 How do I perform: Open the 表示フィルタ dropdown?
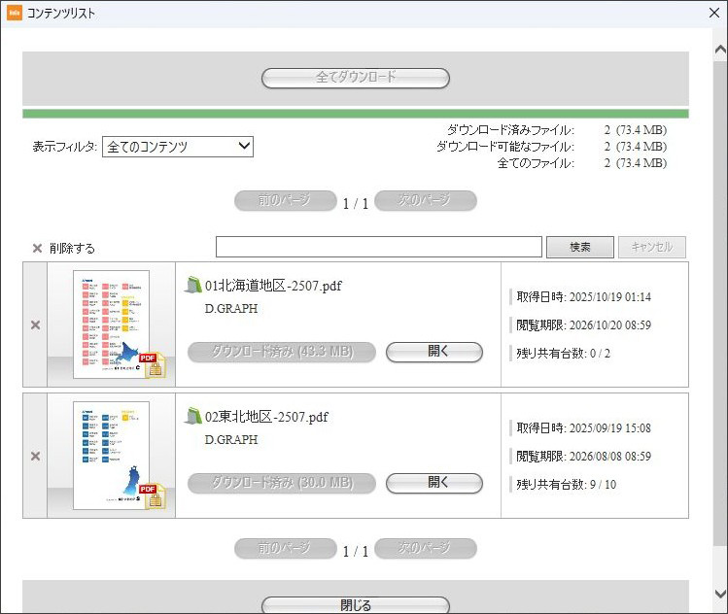tap(178, 147)
